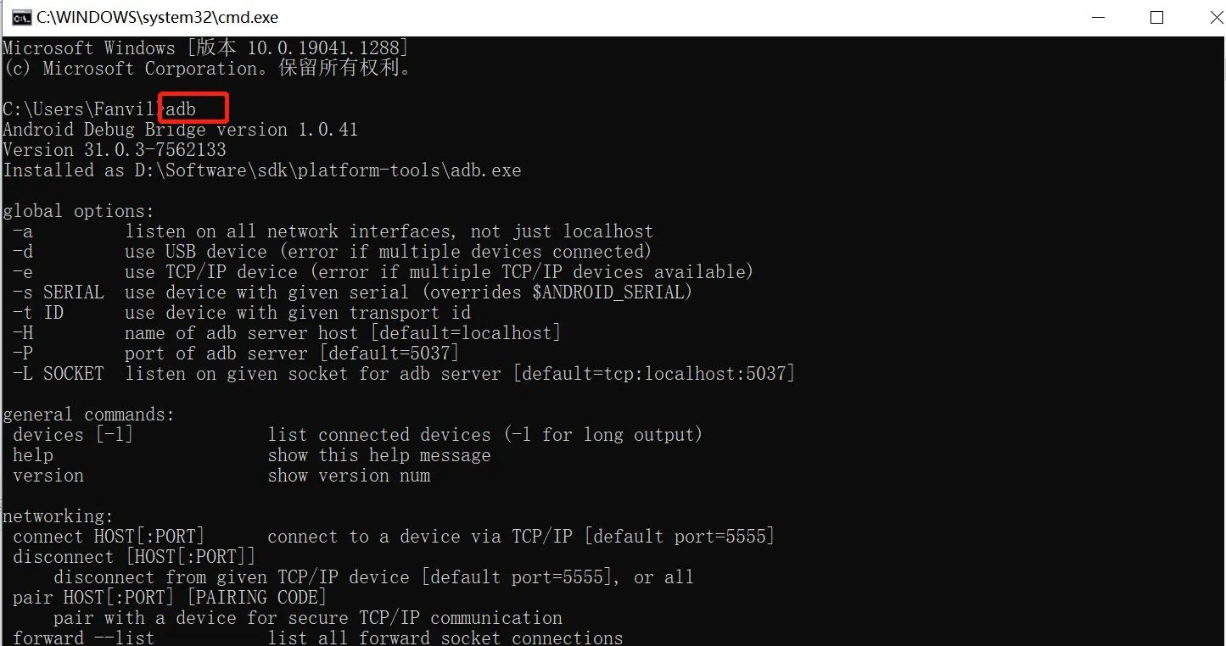Click the '-s SERIAL' option text
The image size is (1226, 646).
(54, 292)
